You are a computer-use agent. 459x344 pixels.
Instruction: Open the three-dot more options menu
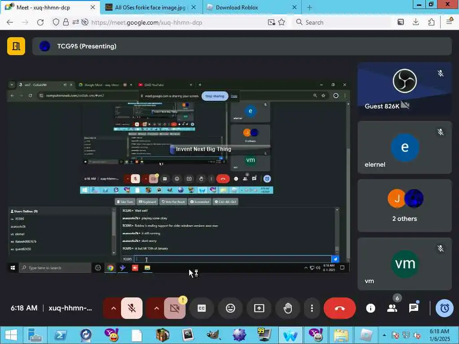pos(312,308)
